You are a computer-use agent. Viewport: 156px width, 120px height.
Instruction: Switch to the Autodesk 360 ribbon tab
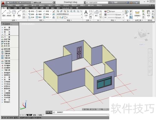(67, 8)
